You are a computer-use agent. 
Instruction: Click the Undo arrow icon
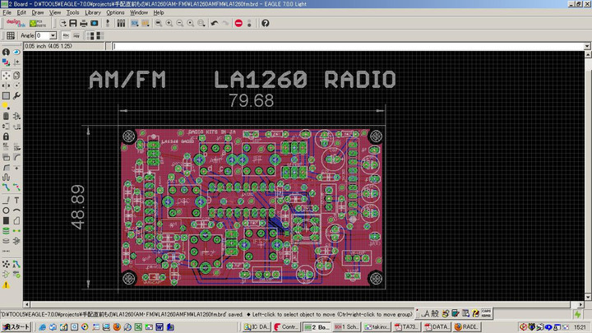click(214, 23)
